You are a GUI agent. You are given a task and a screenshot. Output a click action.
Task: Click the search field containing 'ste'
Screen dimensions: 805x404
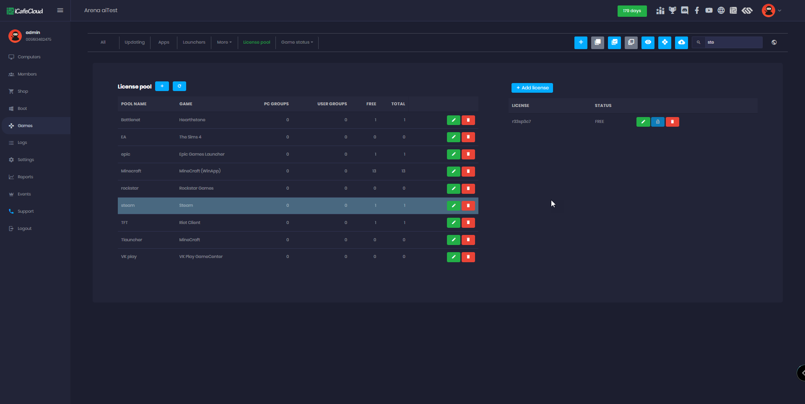tap(733, 42)
